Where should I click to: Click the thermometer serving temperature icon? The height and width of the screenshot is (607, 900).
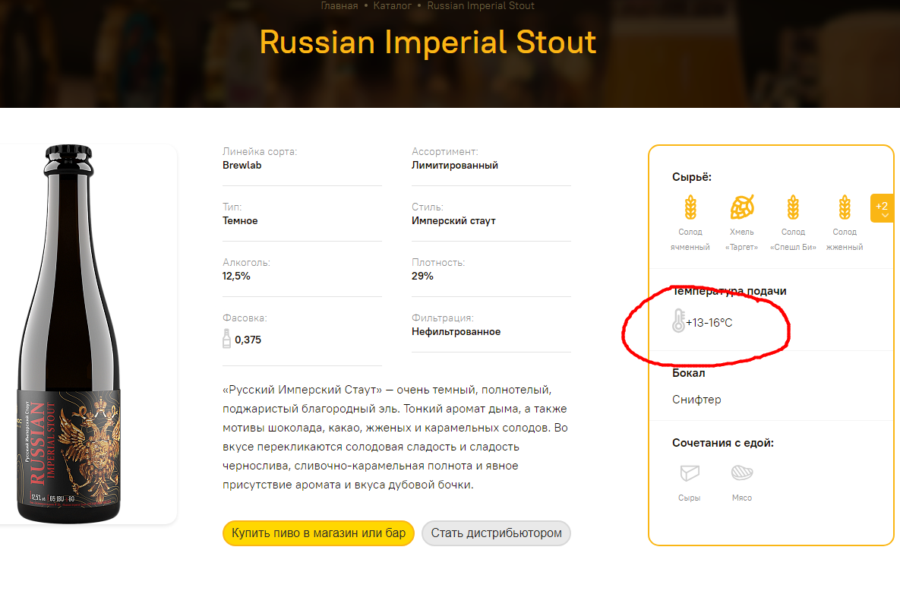678,321
